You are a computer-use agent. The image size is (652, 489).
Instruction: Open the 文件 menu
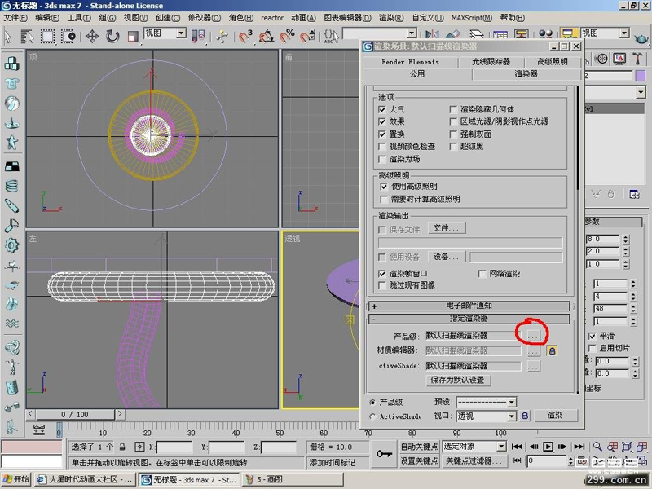pyautogui.click(x=15, y=18)
